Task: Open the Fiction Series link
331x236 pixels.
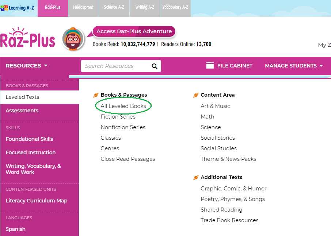Action: click(118, 117)
